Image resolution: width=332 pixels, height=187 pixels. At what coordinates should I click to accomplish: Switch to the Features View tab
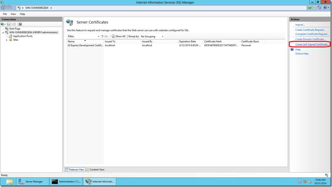click(x=75, y=169)
